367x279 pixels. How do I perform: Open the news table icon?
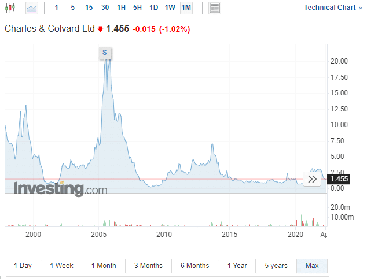click(215, 8)
